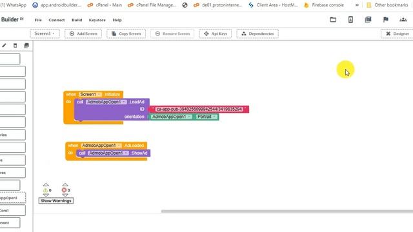The width and height of the screenshot is (413, 232).
Task: Select the LoadAd label in call block
Action: tap(137, 102)
